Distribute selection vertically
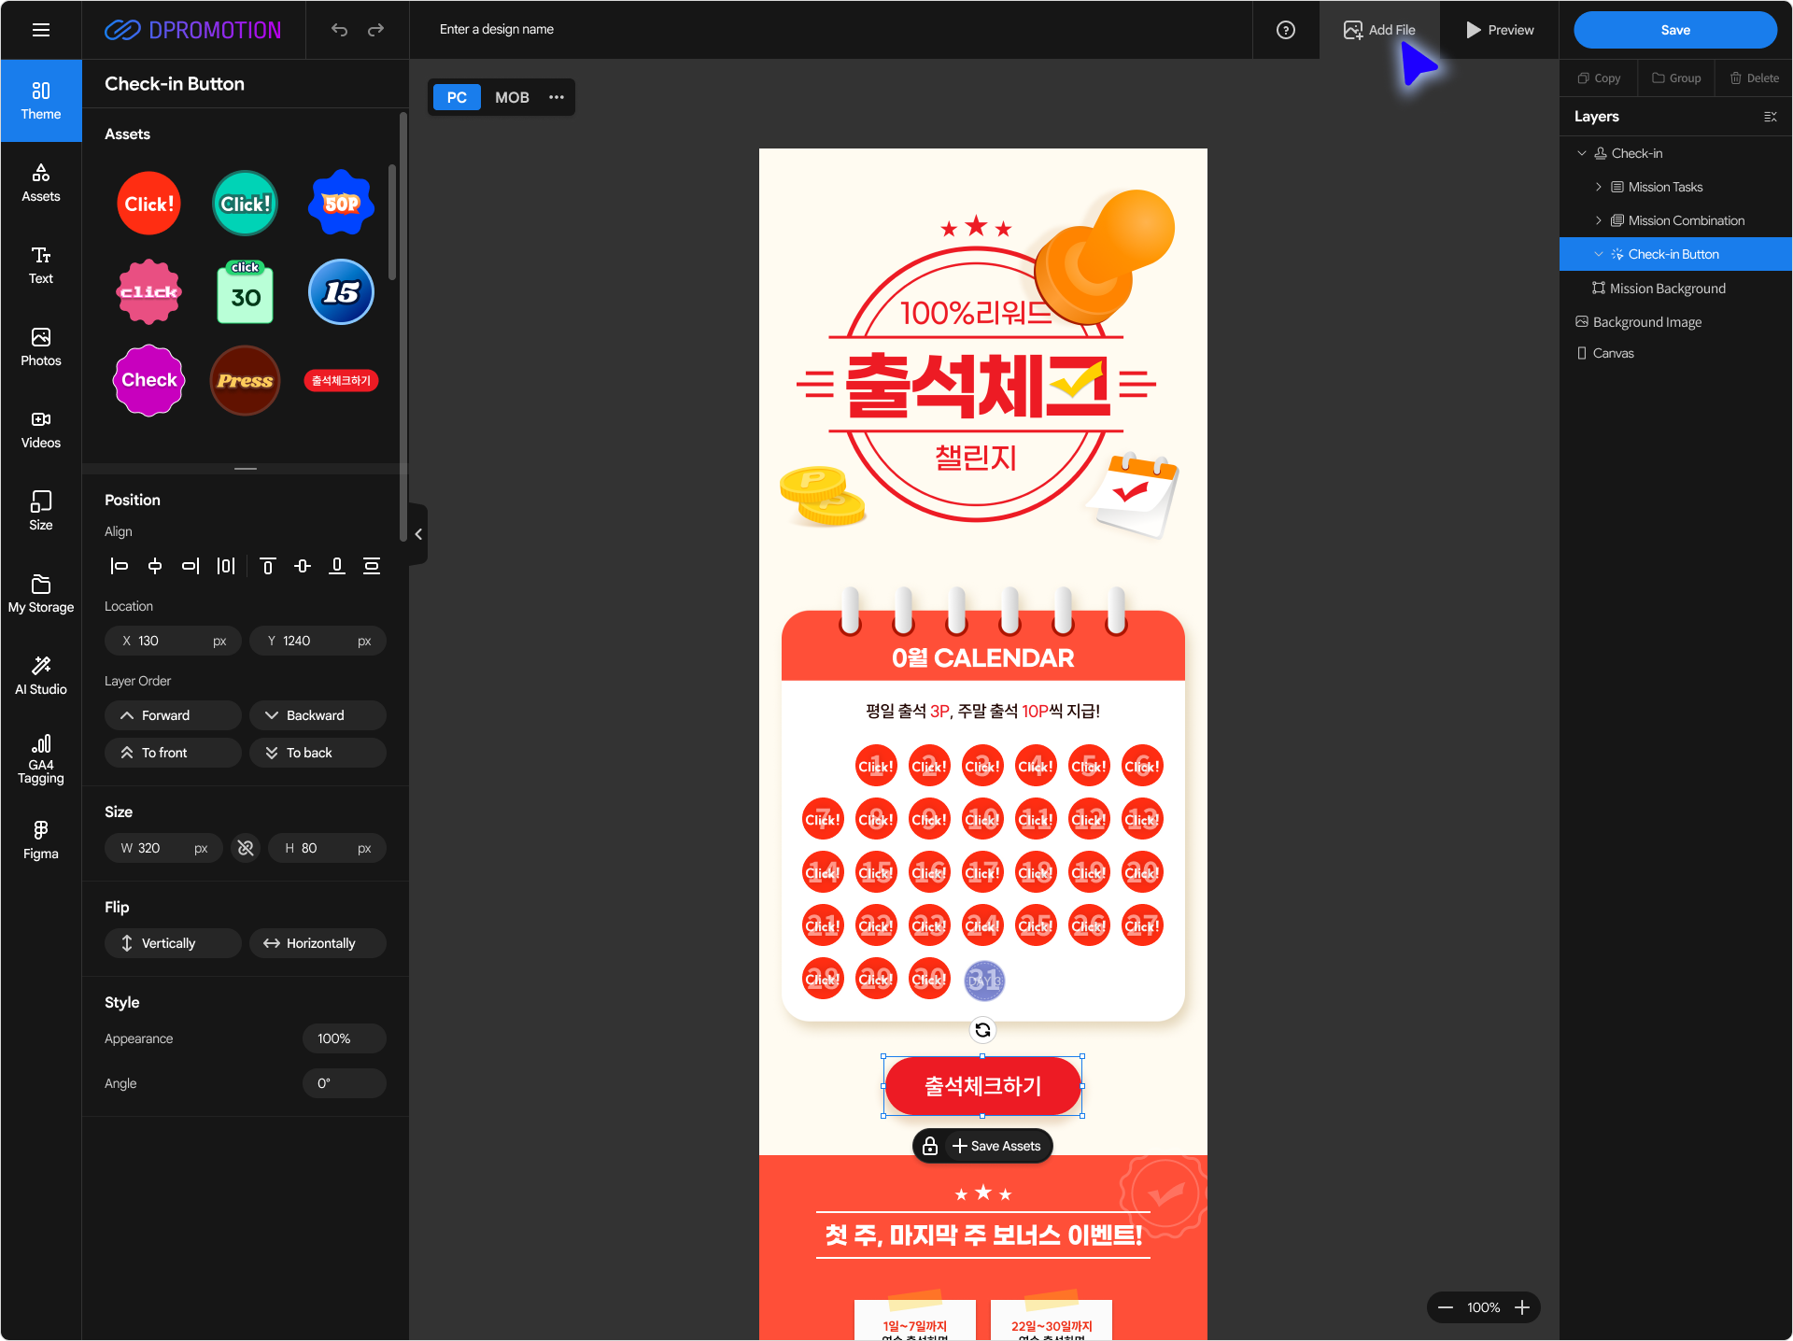1793x1341 pixels. click(372, 566)
